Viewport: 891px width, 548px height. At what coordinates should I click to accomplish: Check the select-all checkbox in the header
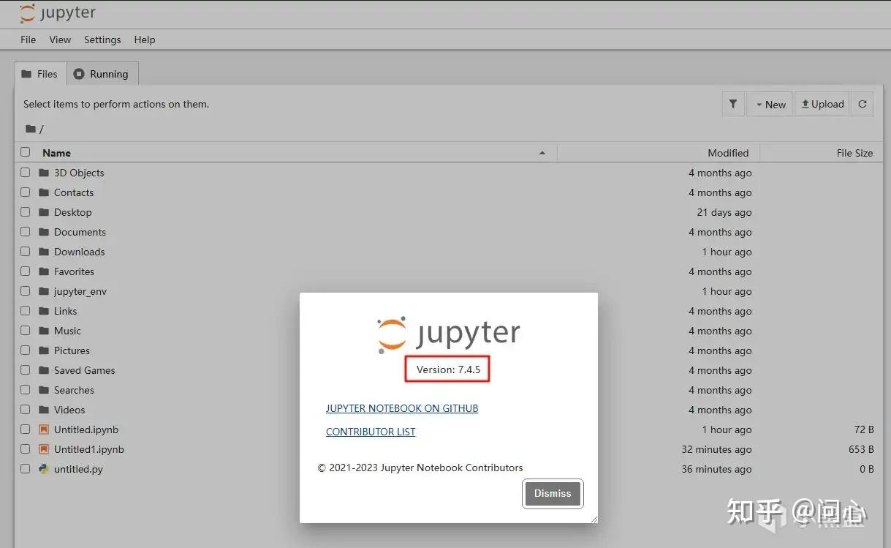click(x=25, y=152)
